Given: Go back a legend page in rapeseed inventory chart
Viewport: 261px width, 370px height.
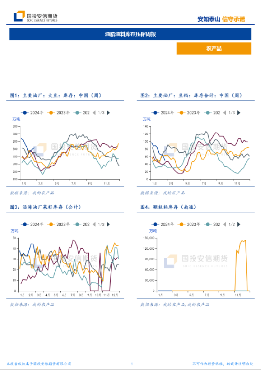Looking at the screenshot, I should 94,224.
